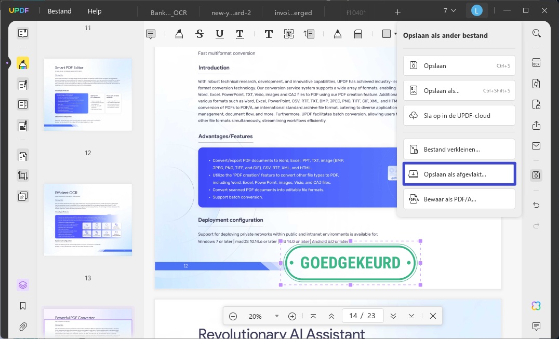Image resolution: width=559 pixels, height=339 pixels.
Task: Click the Save as other file icon
Action: tap(537, 175)
